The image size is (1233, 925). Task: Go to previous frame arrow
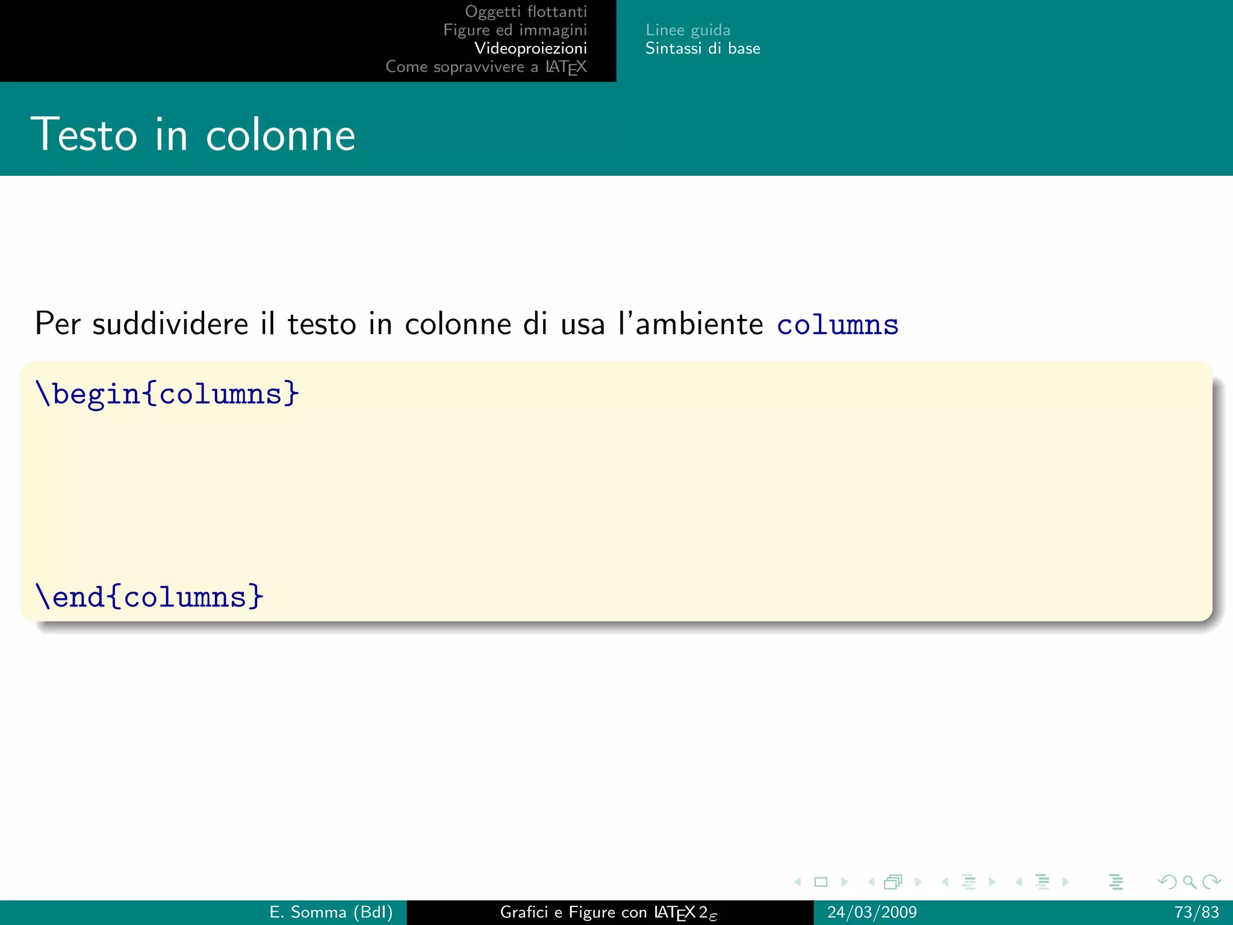pyautogui.click(x=871, y=882)
